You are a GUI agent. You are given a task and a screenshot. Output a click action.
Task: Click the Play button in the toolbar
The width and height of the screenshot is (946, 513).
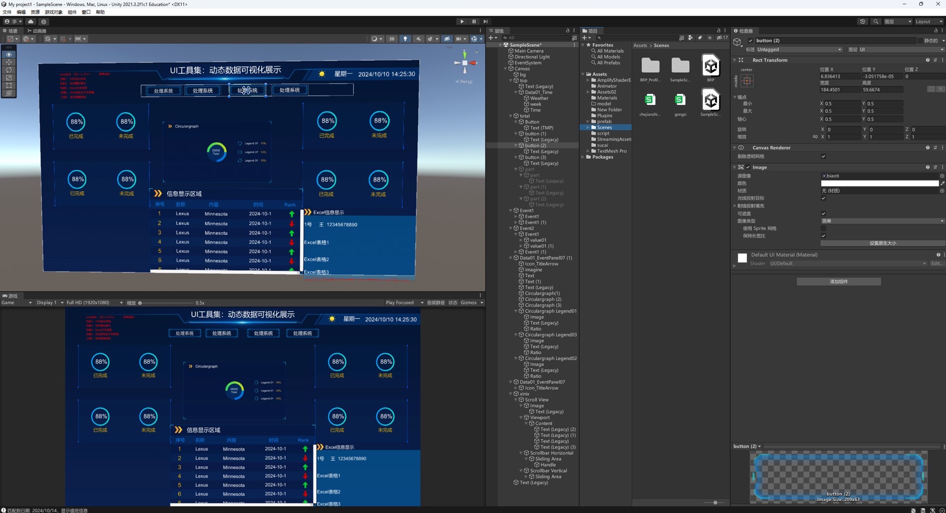coord(462,22)
